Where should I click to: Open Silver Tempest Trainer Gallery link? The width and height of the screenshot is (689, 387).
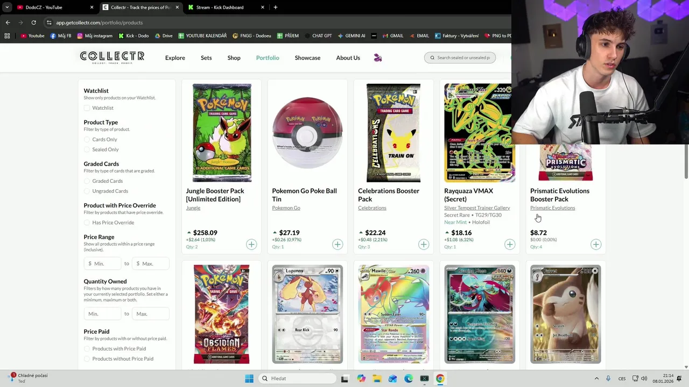click(477, 208)
